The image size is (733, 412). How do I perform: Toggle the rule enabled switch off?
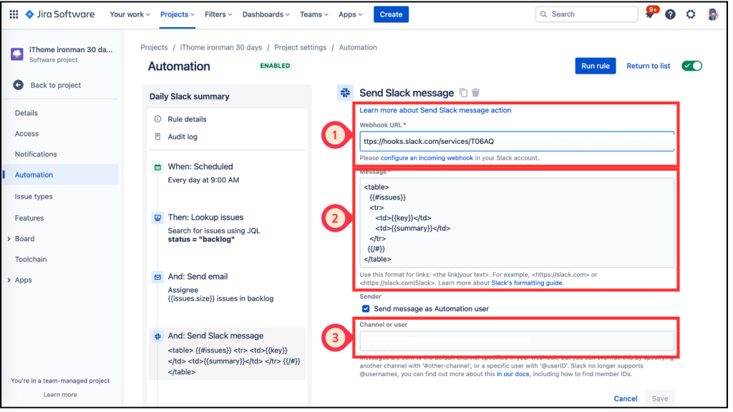(x=692, y=66)
